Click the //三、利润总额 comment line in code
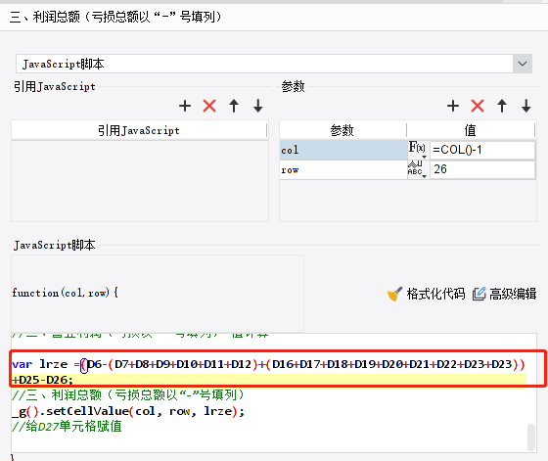548x461 pixels. (x=127, y=395)
